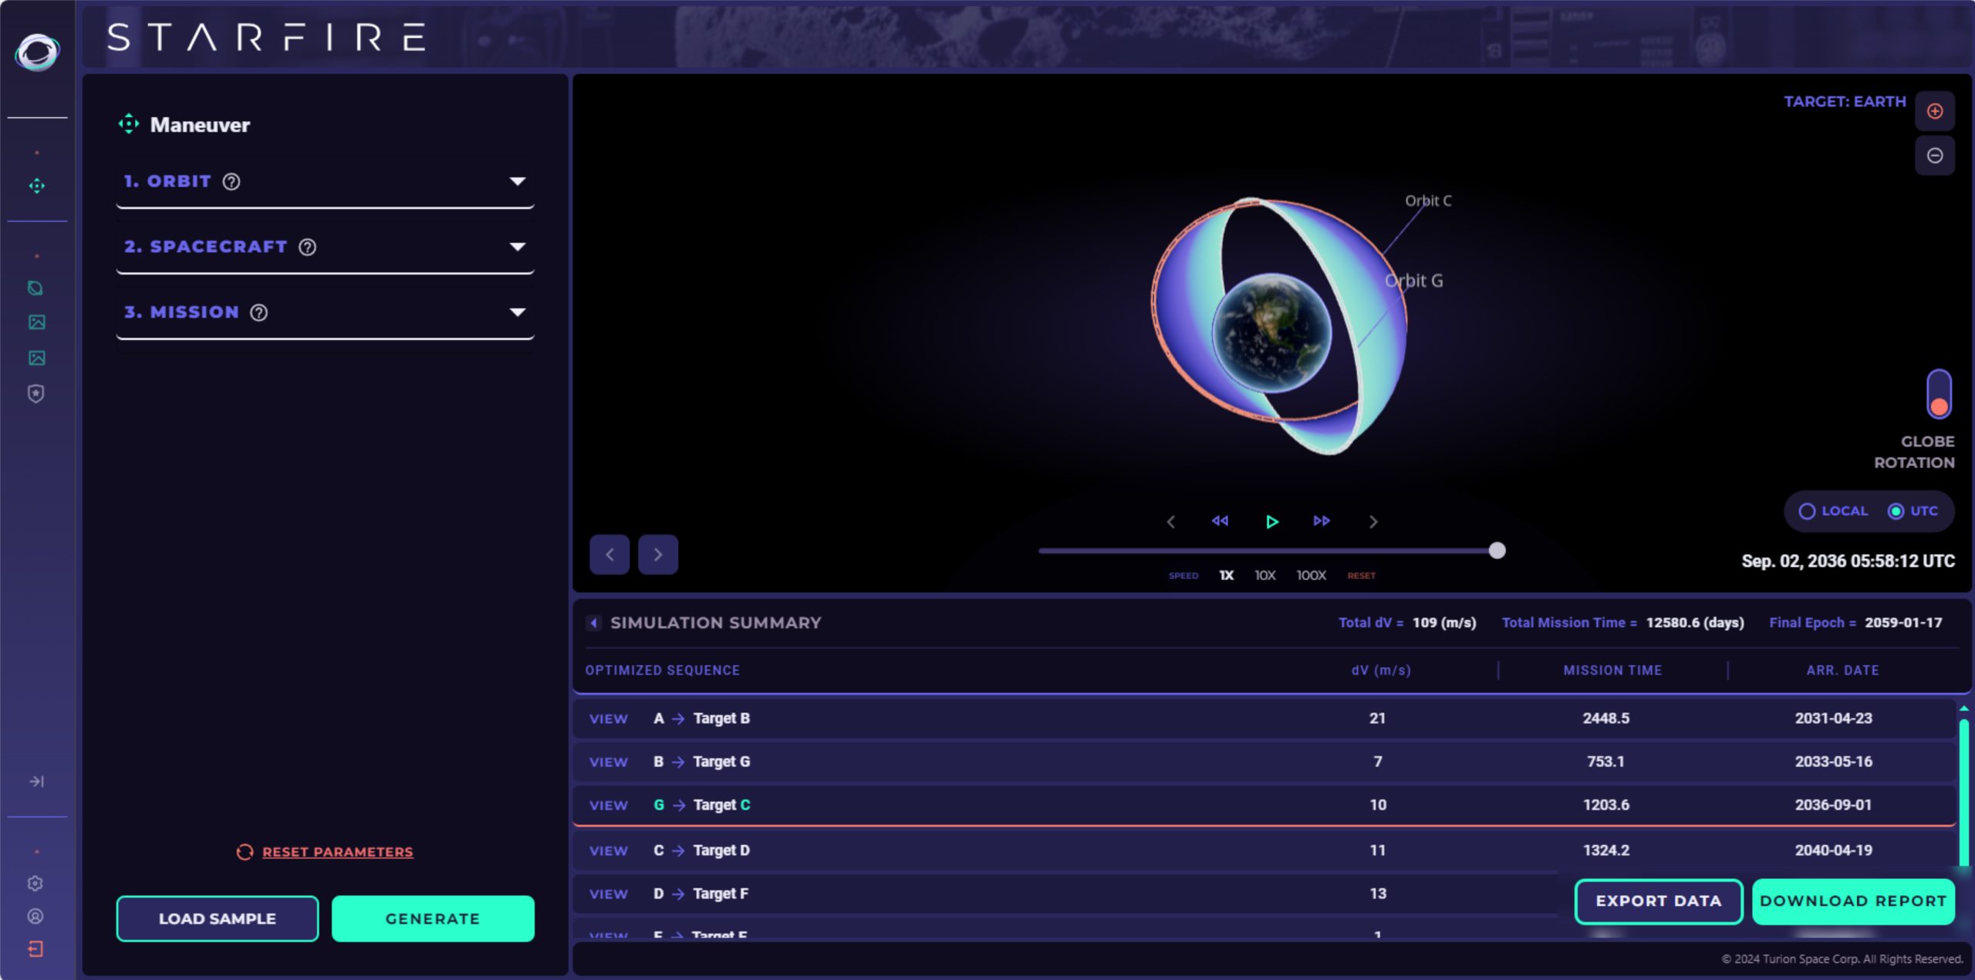Open the Maneuver sidebar icon
The image size is (1975, 980).
[x=36, y=186]
